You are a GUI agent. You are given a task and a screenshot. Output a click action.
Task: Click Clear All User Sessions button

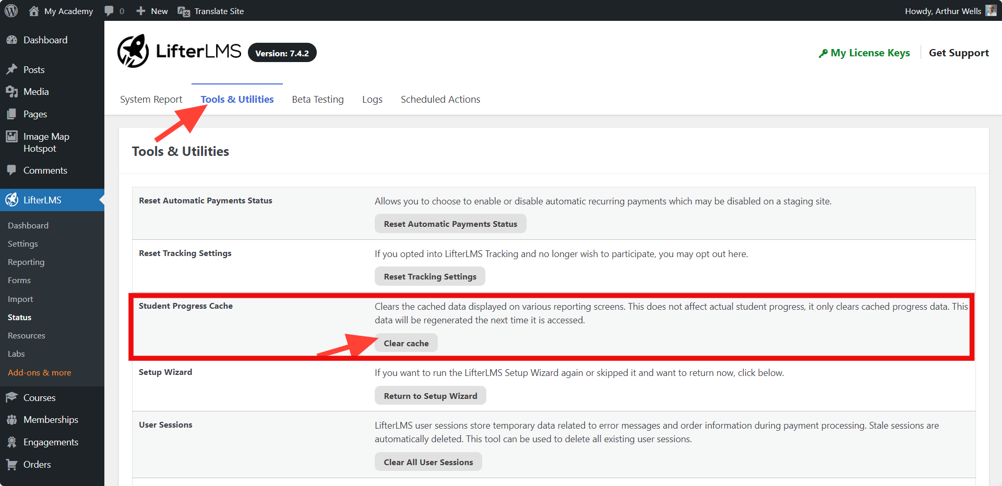428,462
